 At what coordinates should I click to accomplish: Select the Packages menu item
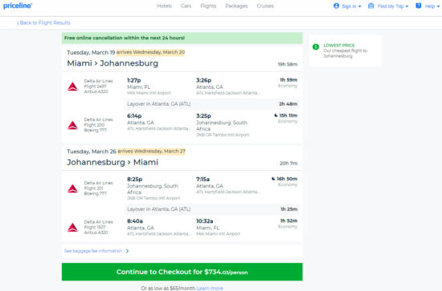click(236, 6)
